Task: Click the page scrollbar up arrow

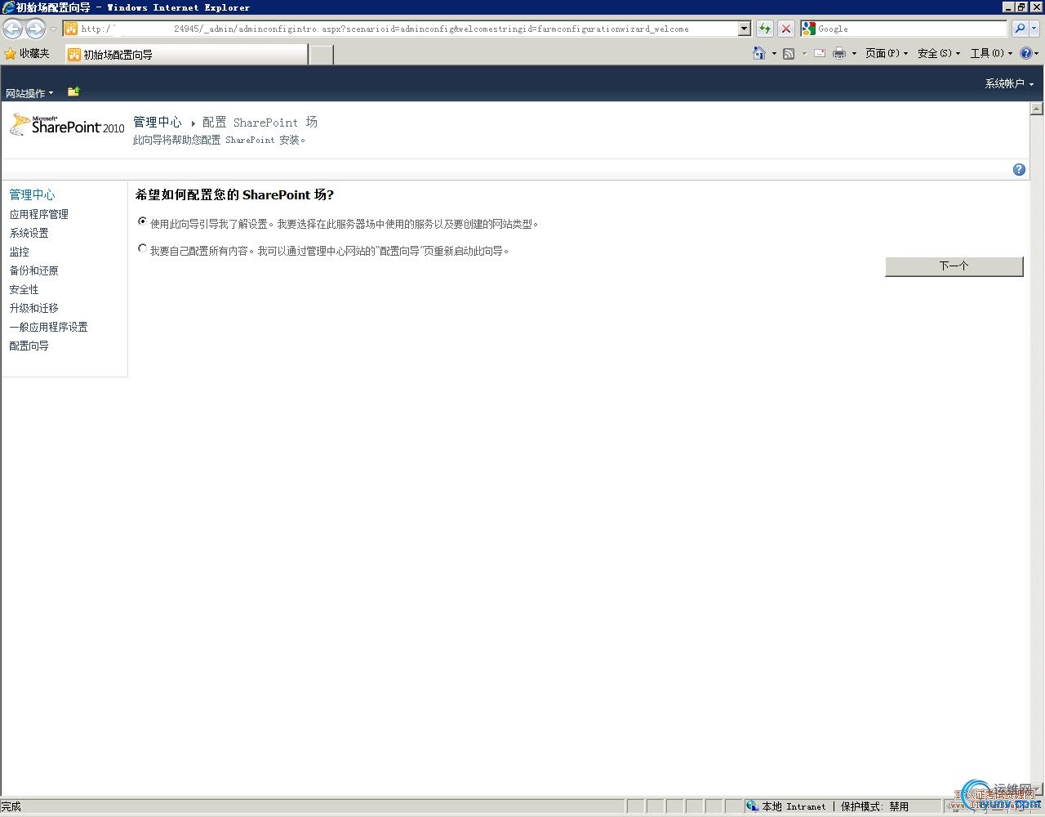Action: pos(1037,108)
